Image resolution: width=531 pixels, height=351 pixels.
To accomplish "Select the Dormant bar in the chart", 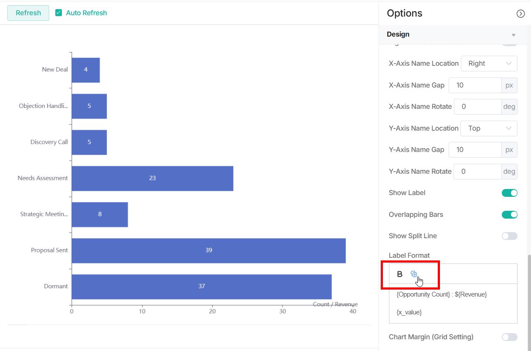I will [x=201, y=286].
